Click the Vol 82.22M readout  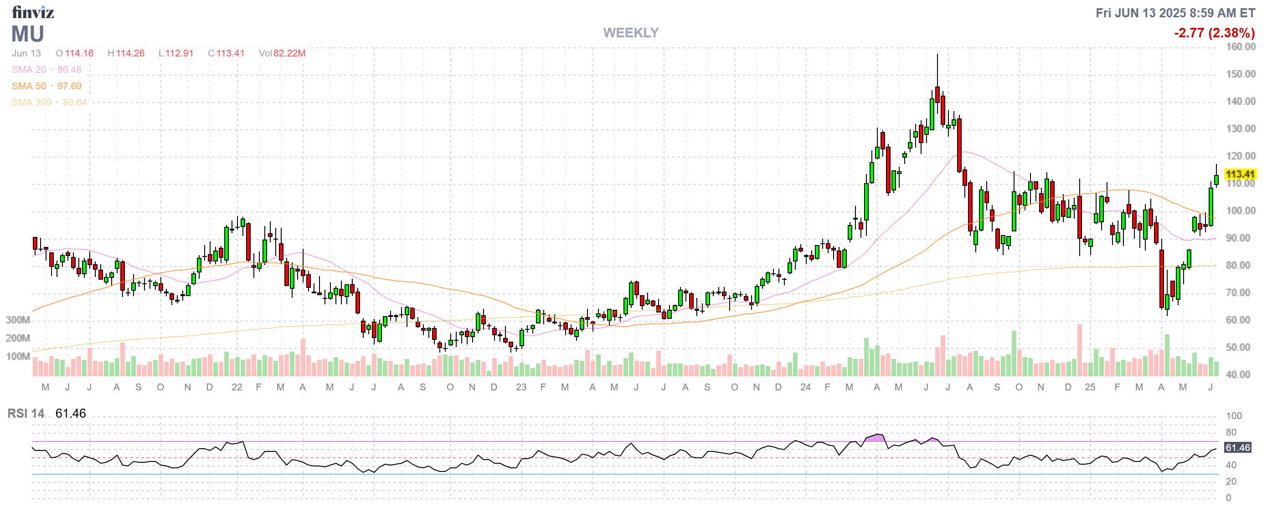pyautogui.click(x=282, y=53)
